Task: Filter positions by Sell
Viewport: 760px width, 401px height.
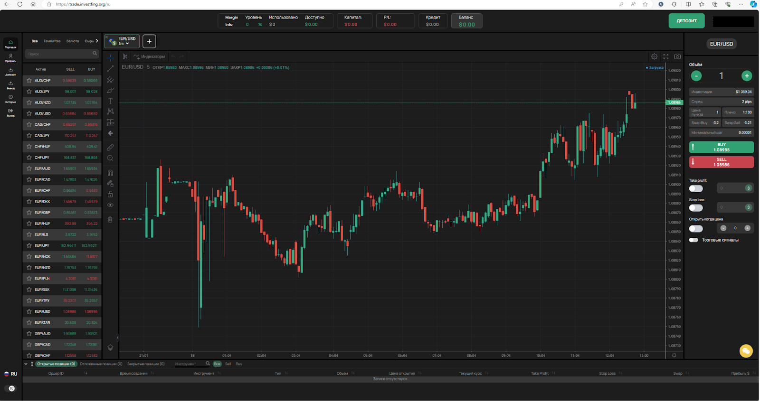Action: [228, 364]
